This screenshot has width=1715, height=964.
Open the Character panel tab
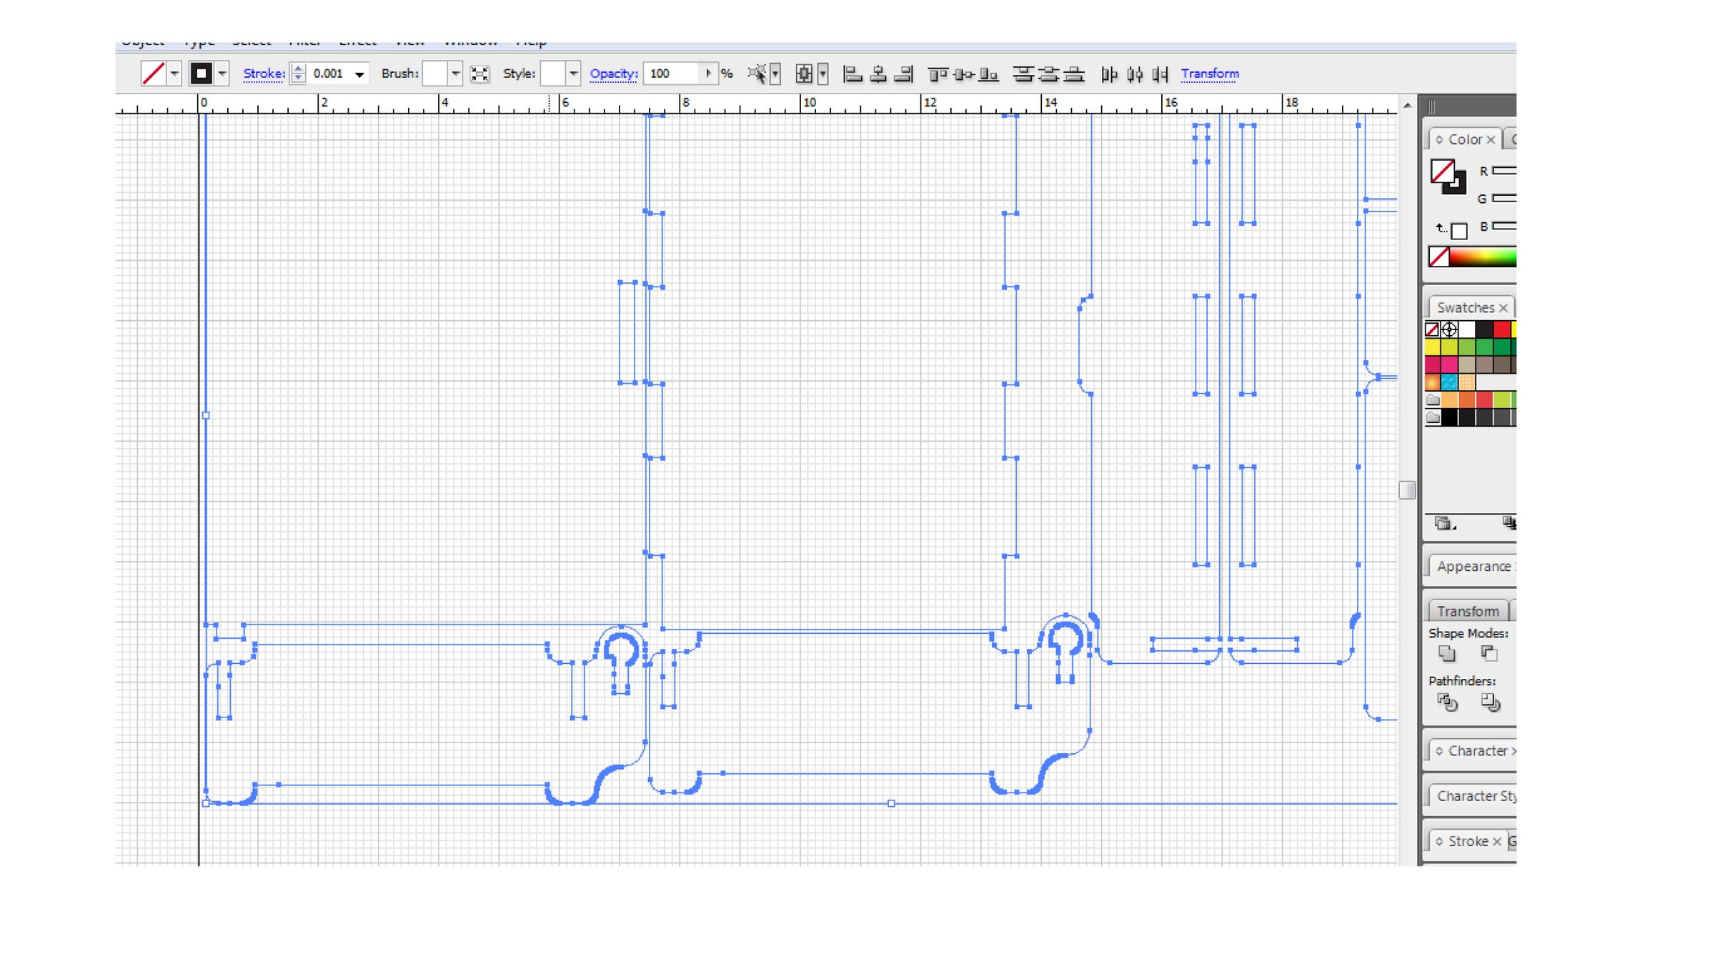click(x=1477, y=751)
